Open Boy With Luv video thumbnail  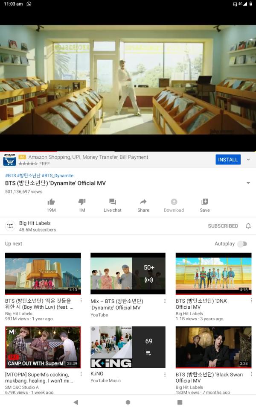(x=43, y=273)
